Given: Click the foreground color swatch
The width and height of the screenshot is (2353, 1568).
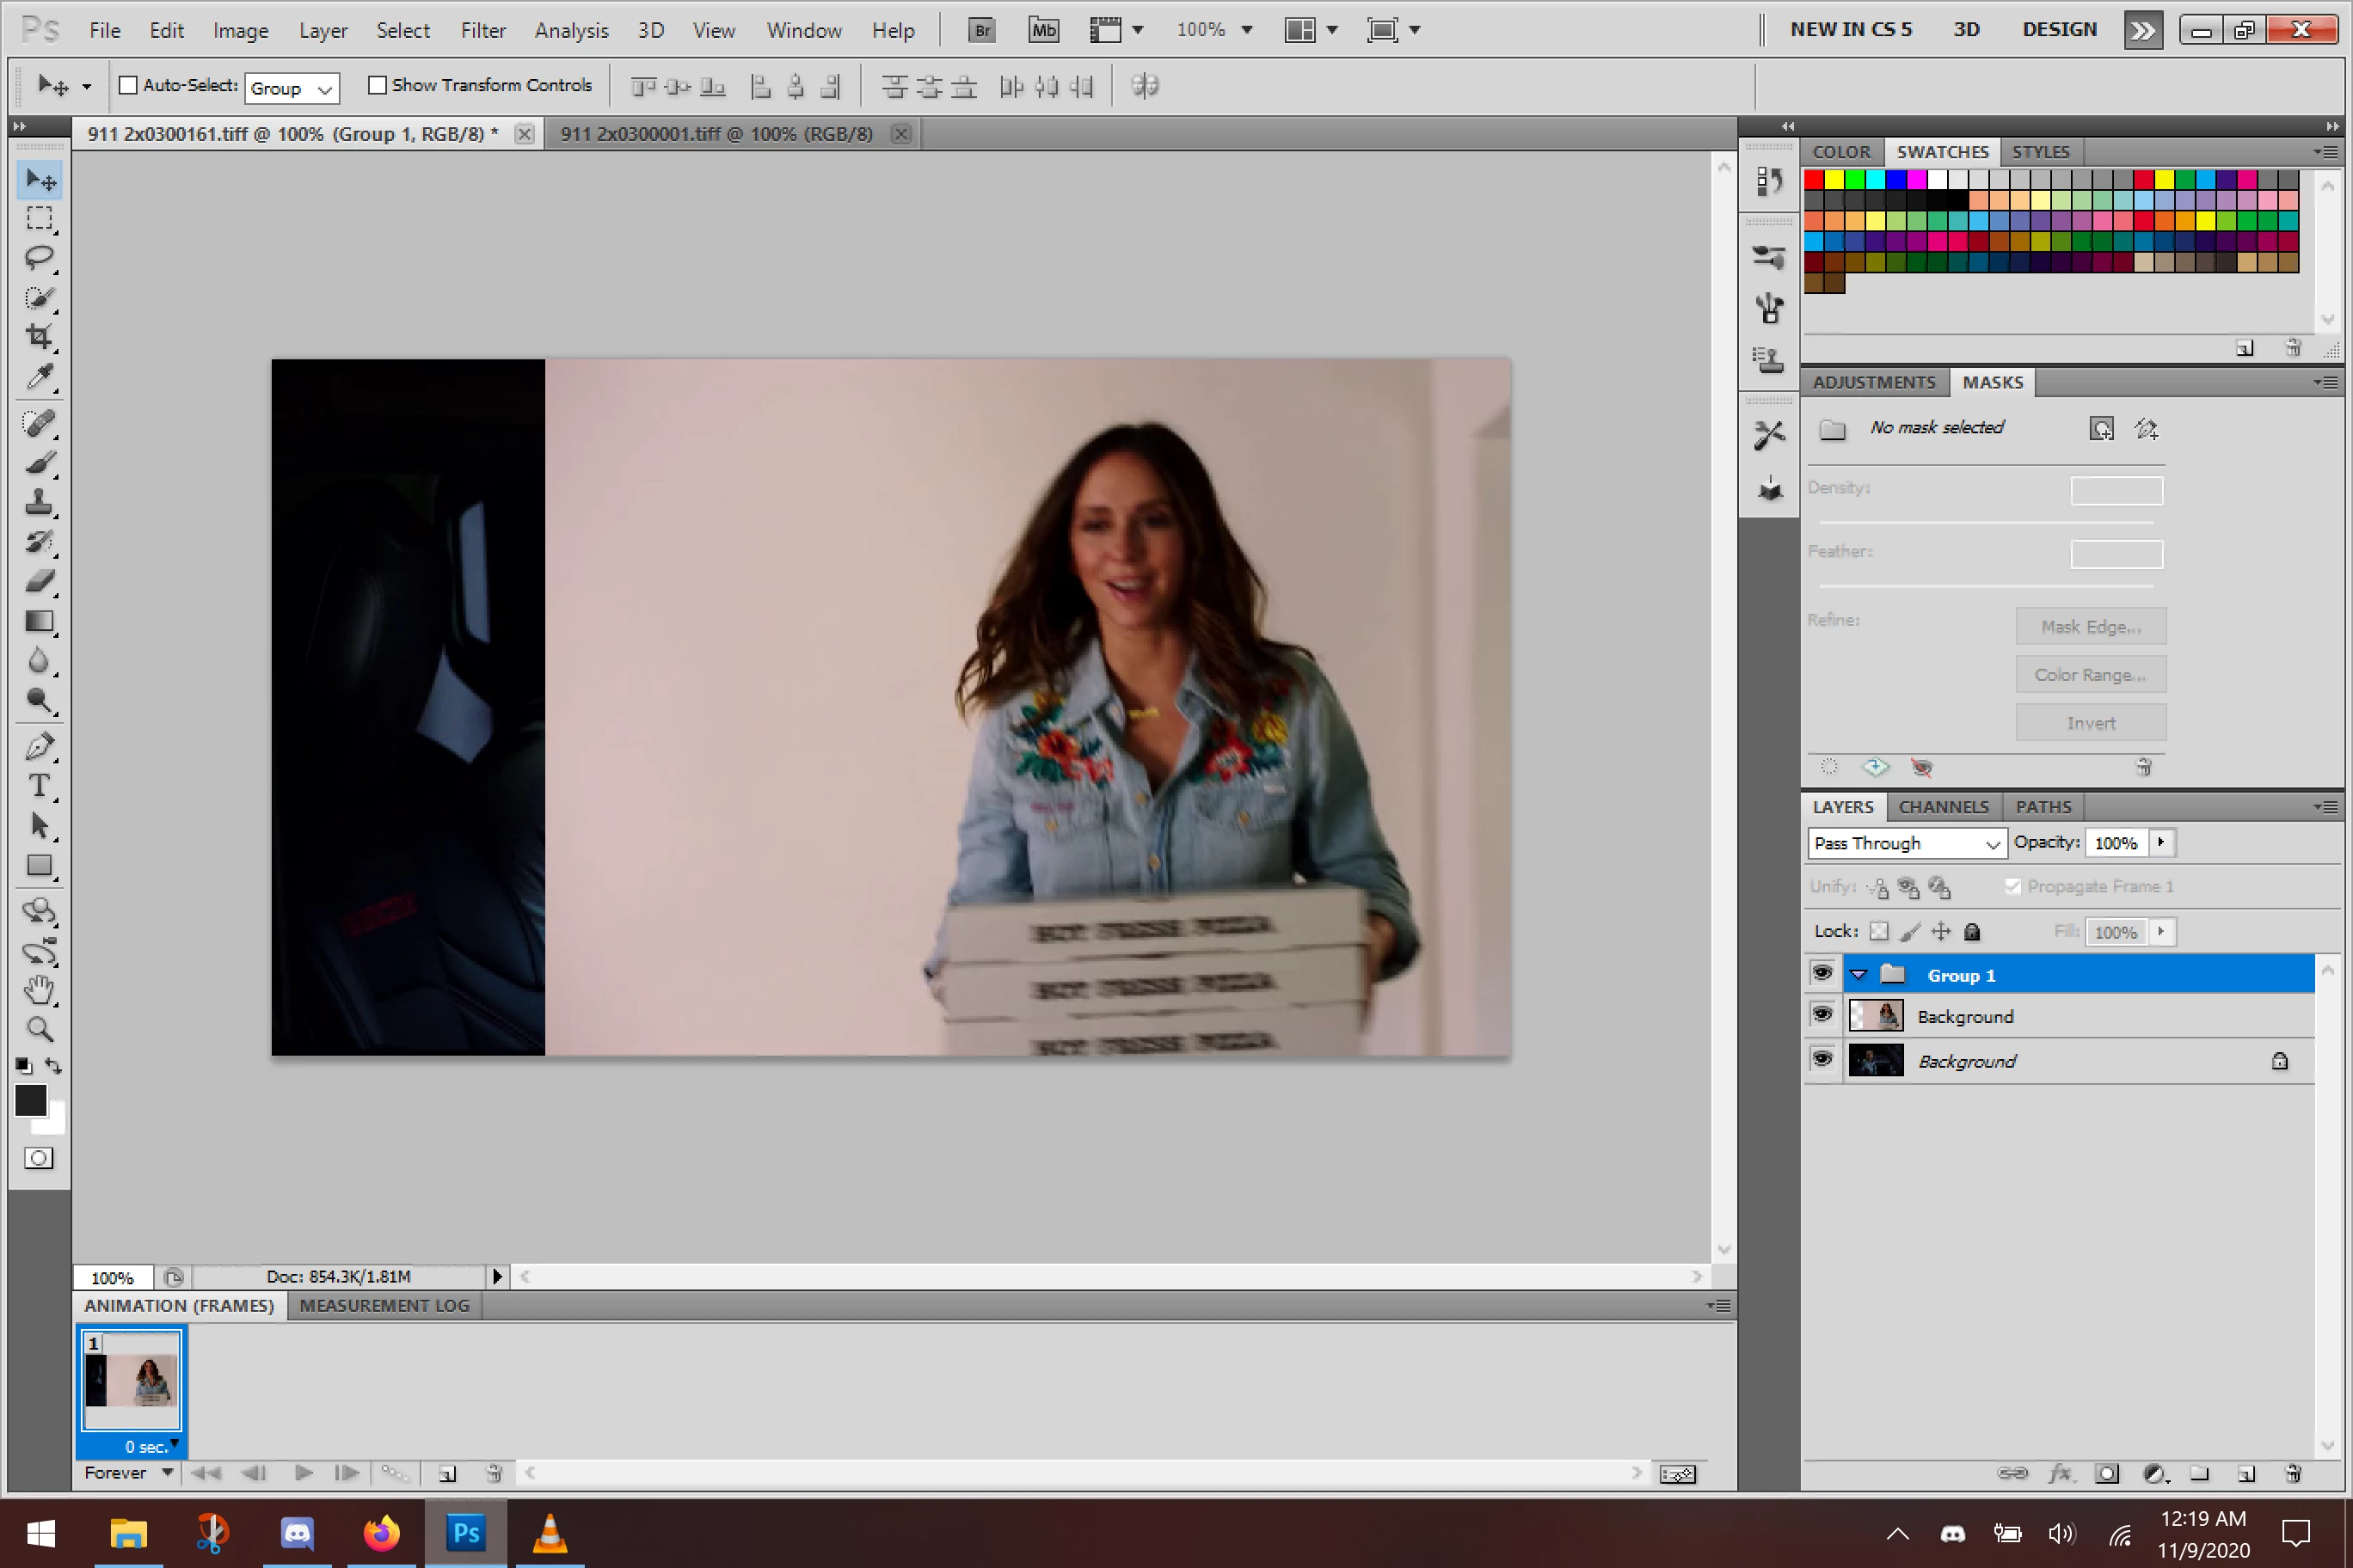Looking at the screenshot, I should point(30,1100).
